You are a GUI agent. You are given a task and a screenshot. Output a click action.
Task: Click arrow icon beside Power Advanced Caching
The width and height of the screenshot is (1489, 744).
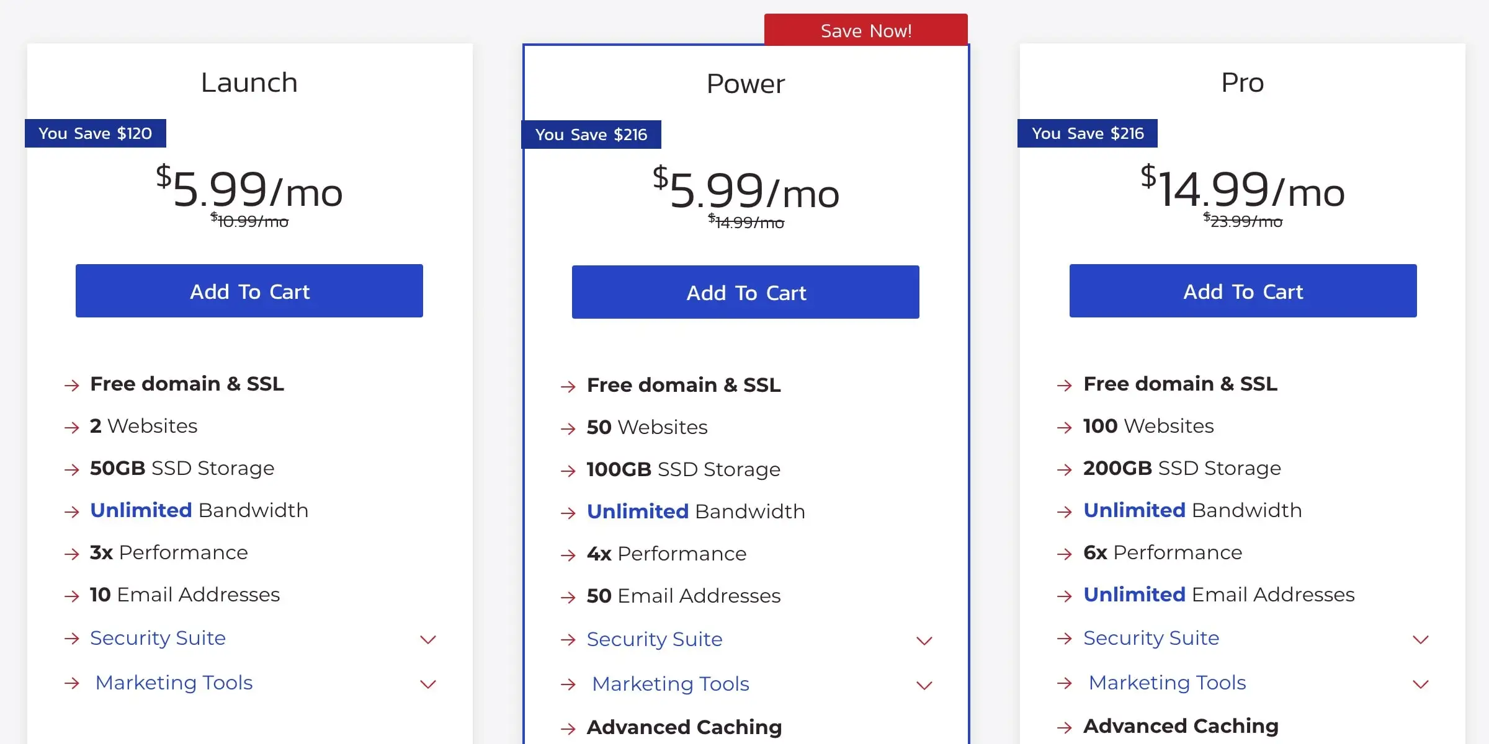[568, 728]
